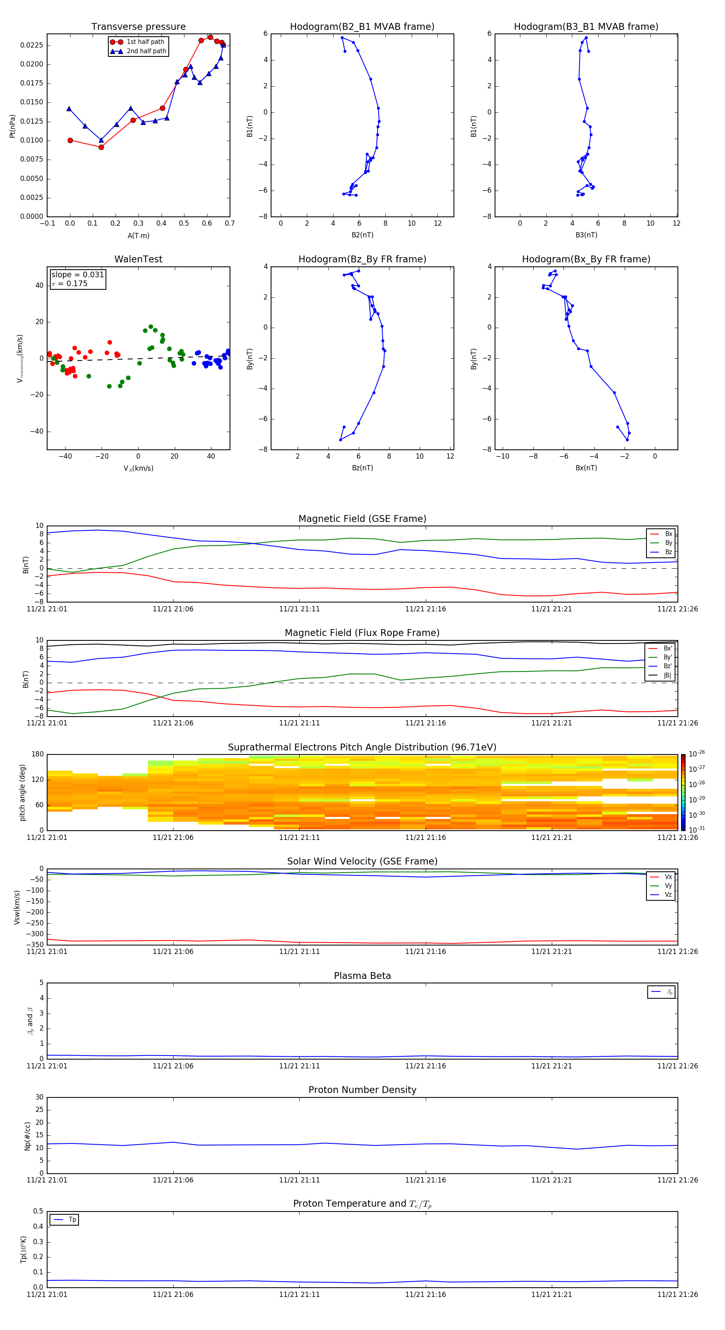Screen dimensions: 725x1330
Task: Click the "Transverse pressure" plot title
Action: [138, 27]
